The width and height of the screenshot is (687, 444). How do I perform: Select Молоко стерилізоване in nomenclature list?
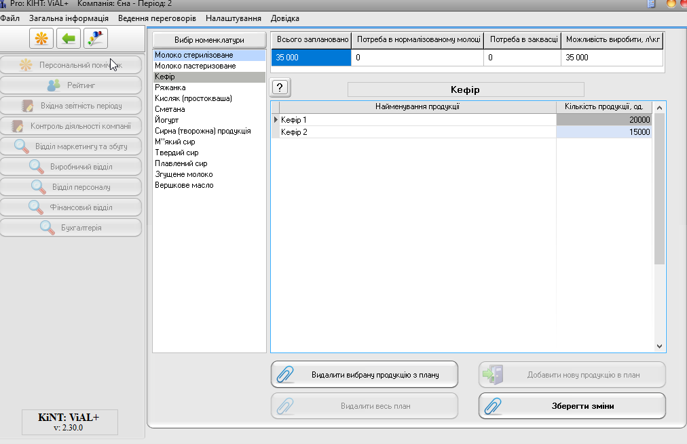(210, 55)
